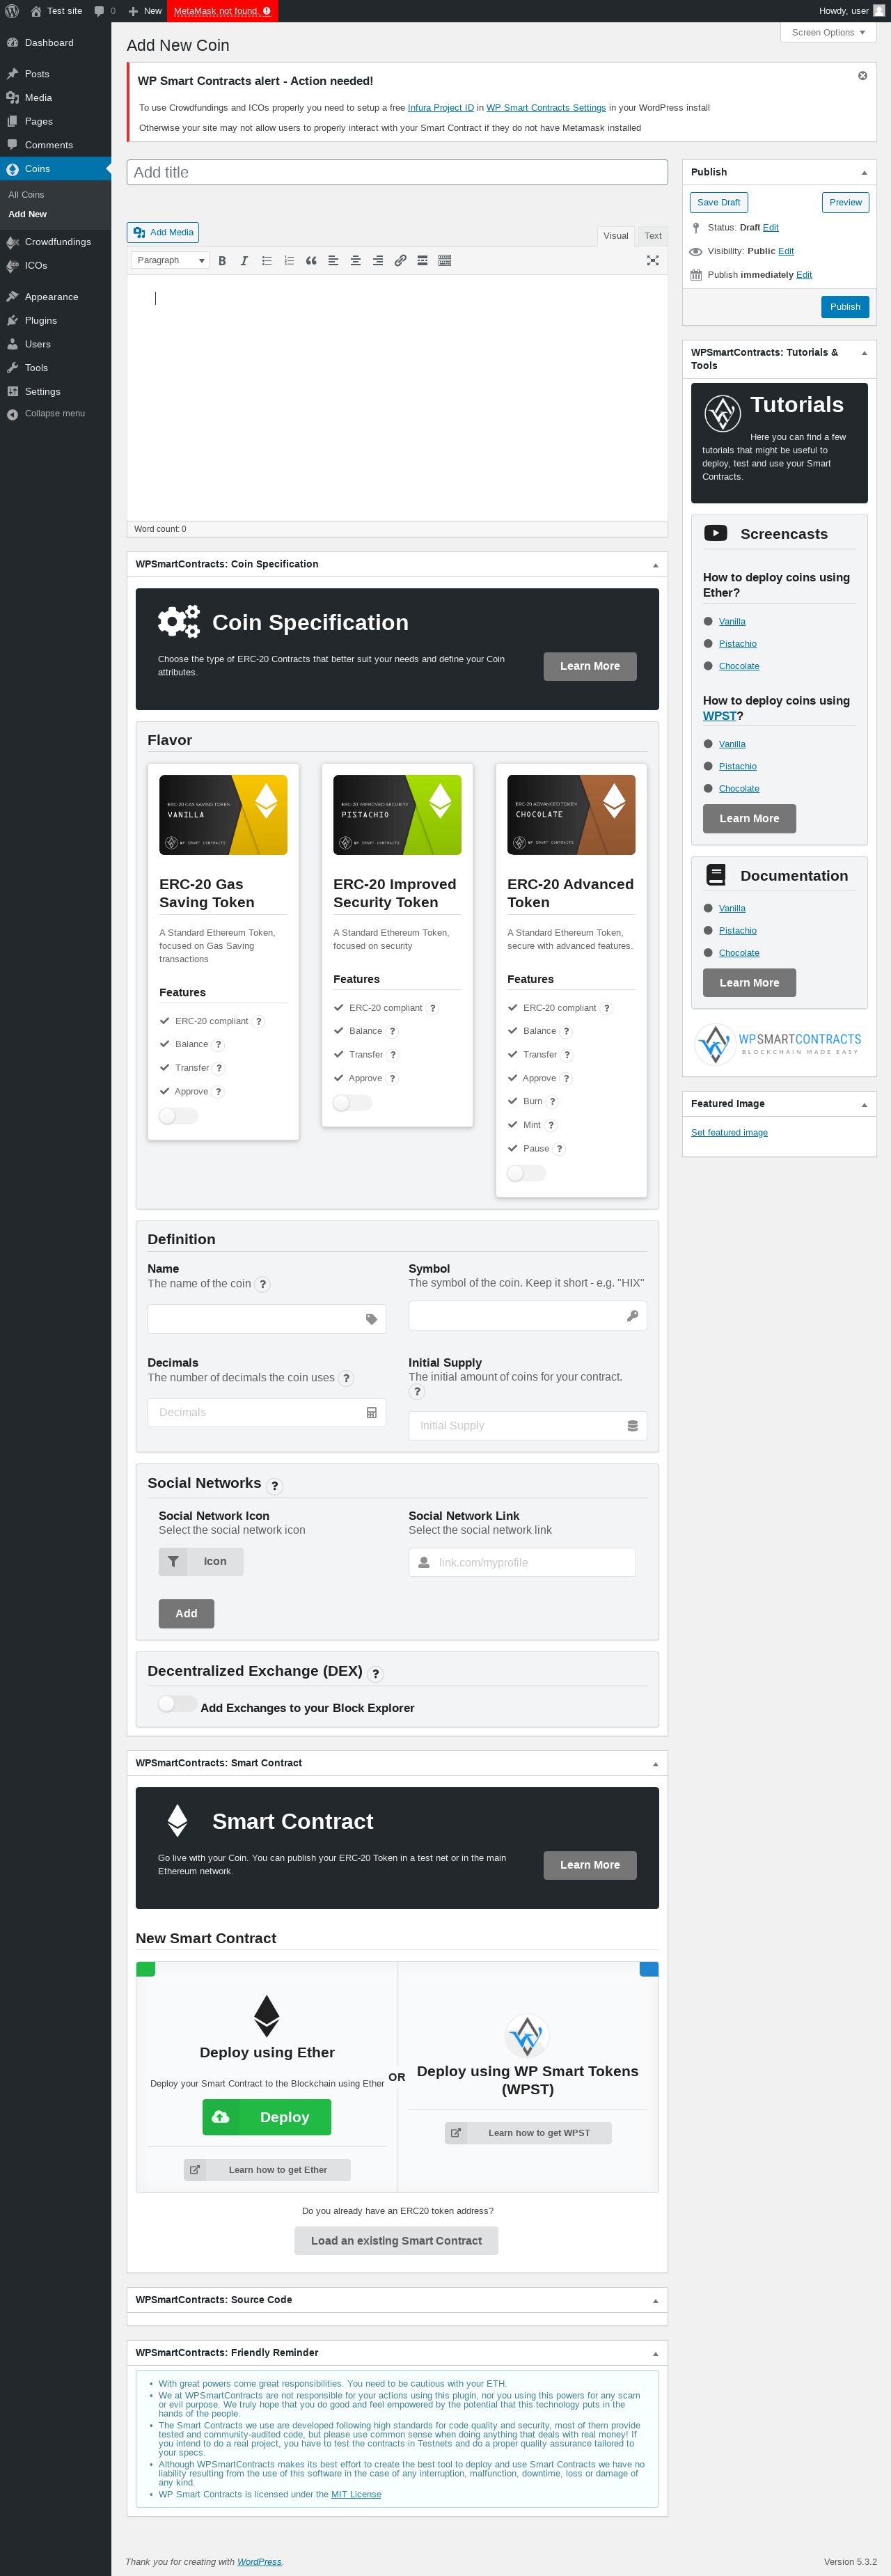Viewport: 891px width, 2576px height.
Task: Insert a numbered list
Action: click(x=289, y=260)
